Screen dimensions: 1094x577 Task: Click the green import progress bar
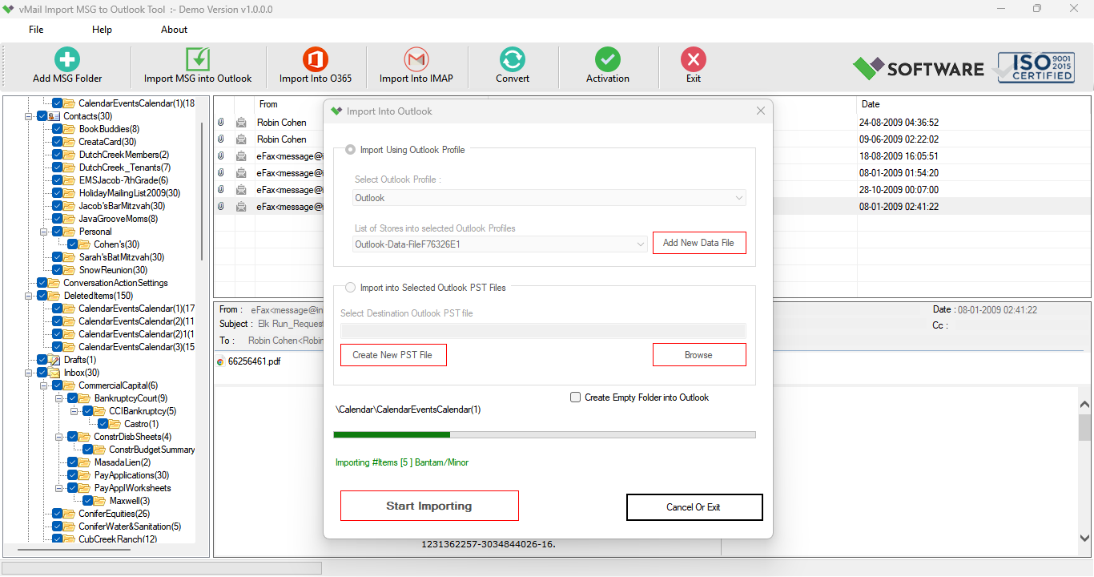545,434
